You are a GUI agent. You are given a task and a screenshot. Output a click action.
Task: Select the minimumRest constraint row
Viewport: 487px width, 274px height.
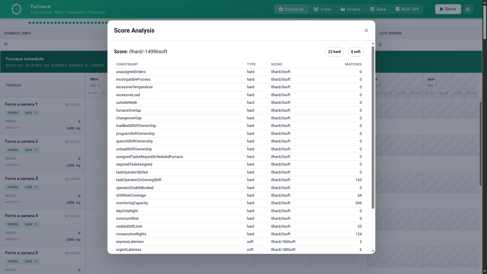coord(239,219)
